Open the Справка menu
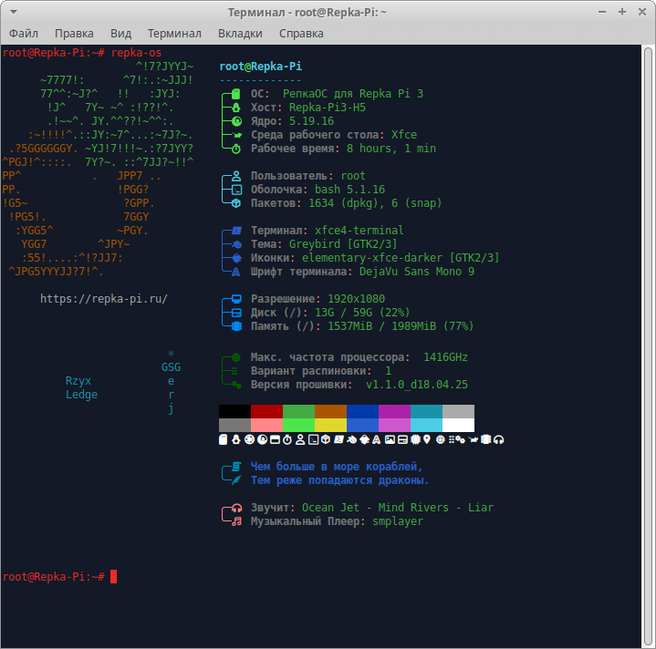The height and width of the screenshot is (649, 656). click(x=301, y=34)
